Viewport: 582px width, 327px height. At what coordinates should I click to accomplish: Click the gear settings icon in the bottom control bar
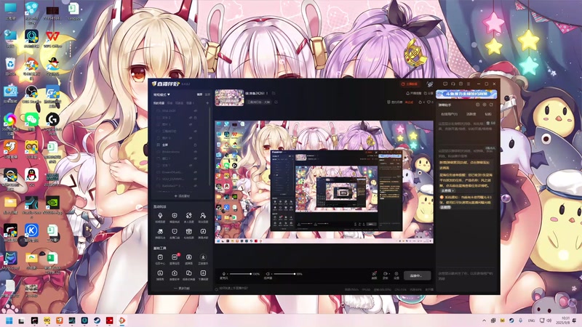[x=396, y=274]
